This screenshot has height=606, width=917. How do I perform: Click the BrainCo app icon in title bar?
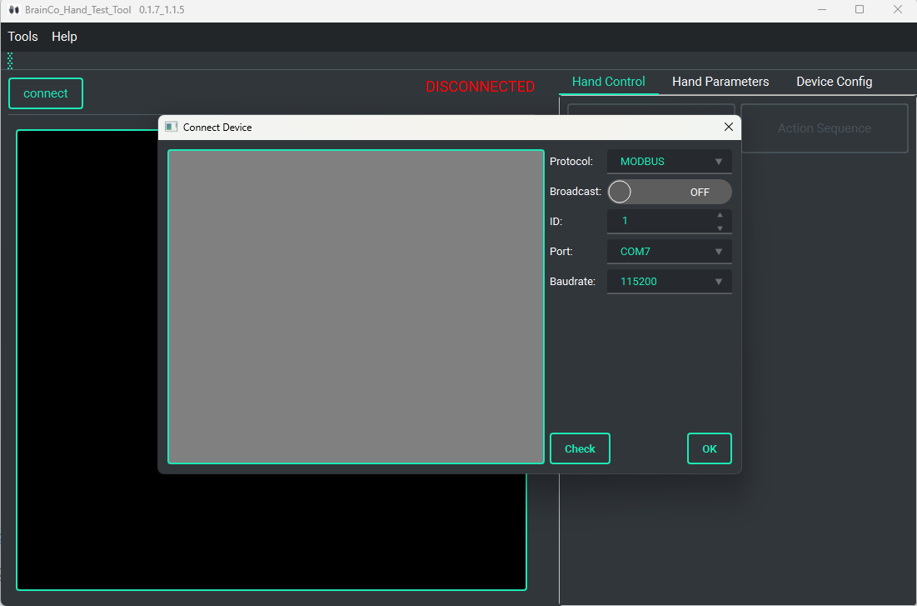click(x=13, y=10)
